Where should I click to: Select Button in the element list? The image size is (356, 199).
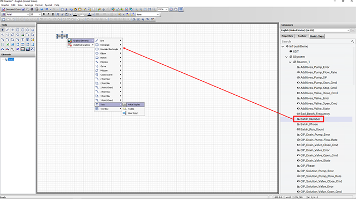click(x=108, y=58)
